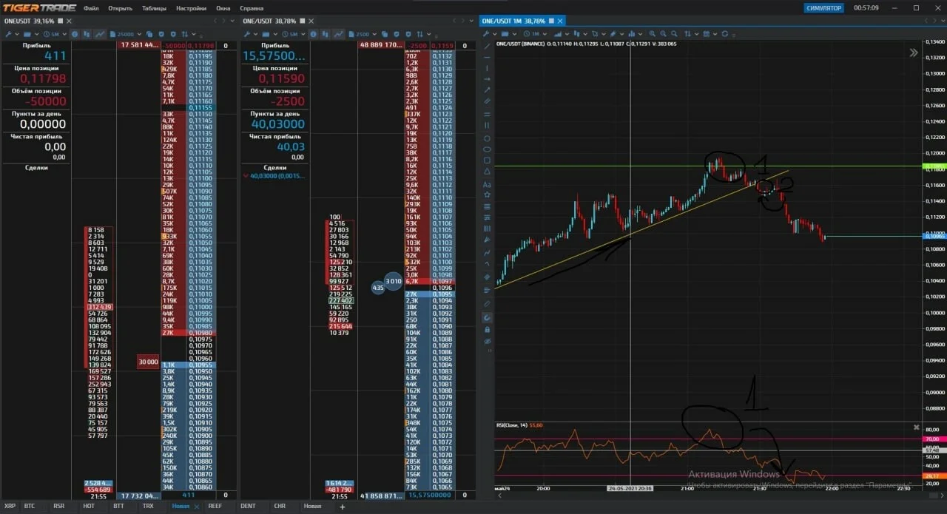Screen dimensions: 947x514
Task: Close the ONEUSDT 39,16% order book tab
Action: [x=70, y=21]
